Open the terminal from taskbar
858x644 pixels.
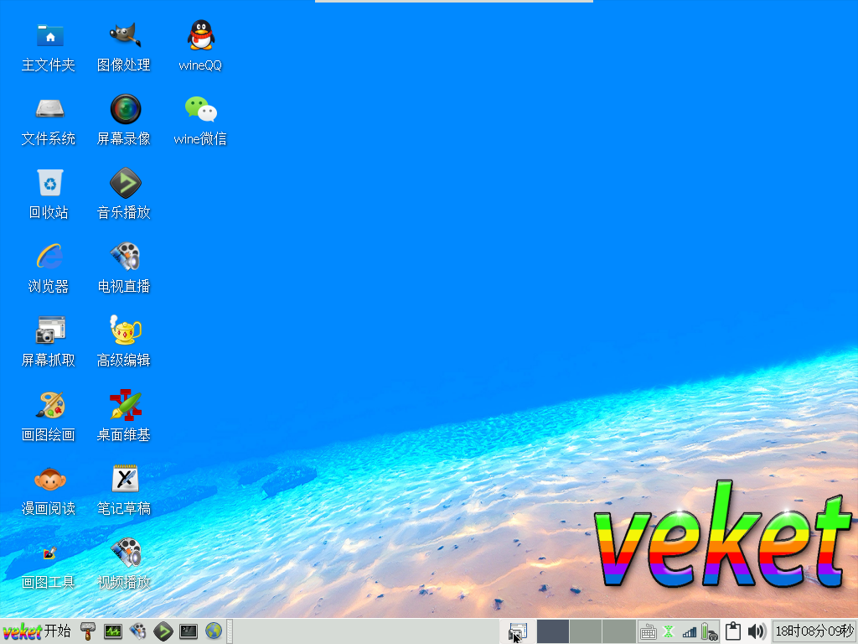tap(189, 631)
